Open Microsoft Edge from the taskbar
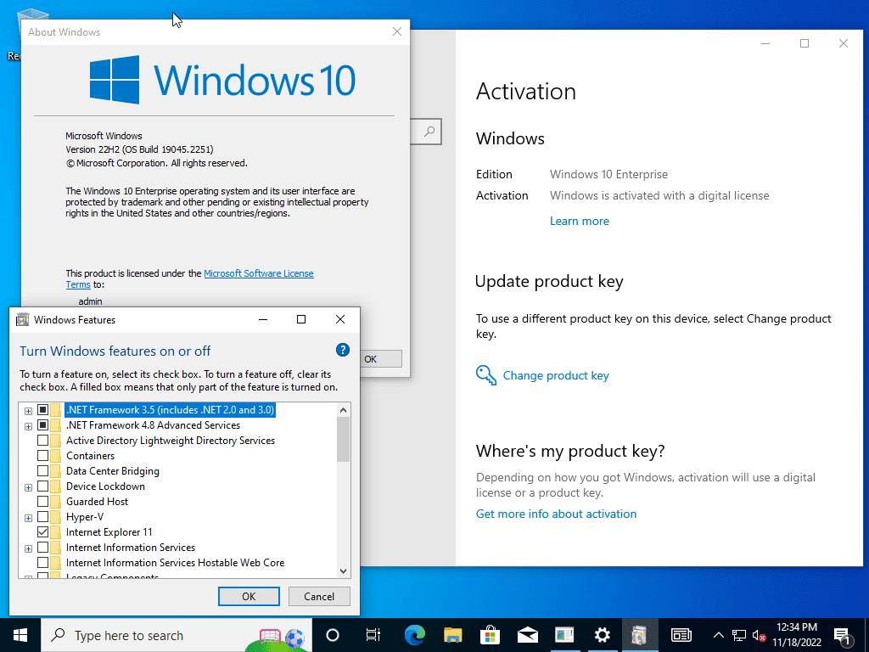The height and width of the screenshot is (652, 869). [415, 635]
